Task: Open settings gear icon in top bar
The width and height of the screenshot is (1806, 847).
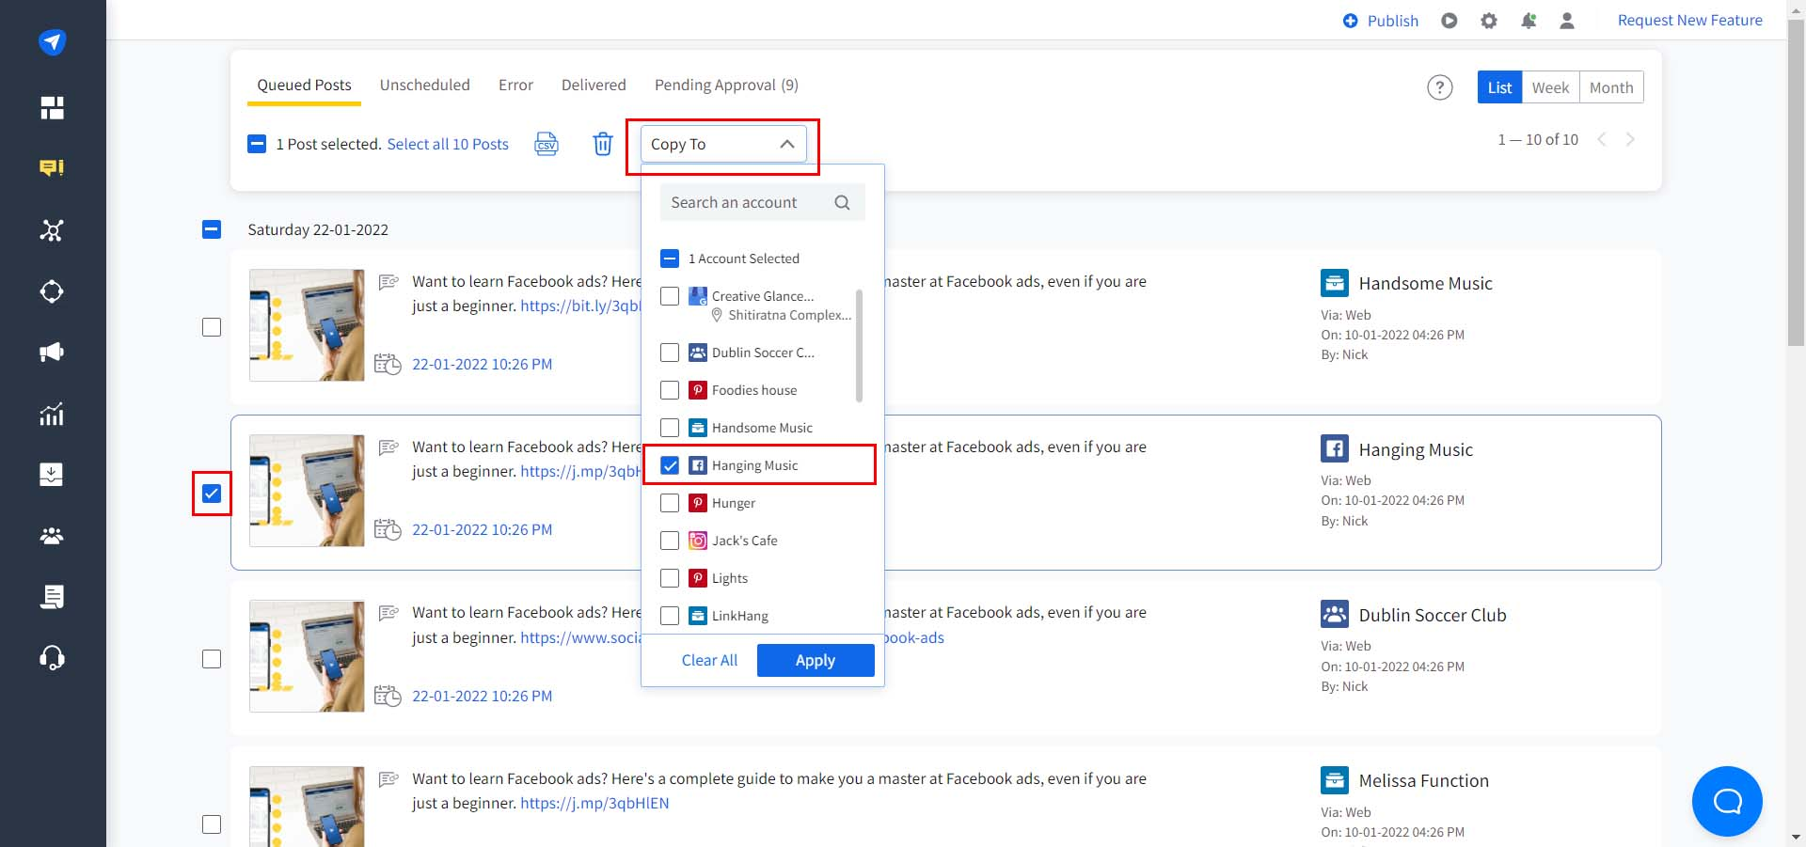Action: [x=1489, y=21]
